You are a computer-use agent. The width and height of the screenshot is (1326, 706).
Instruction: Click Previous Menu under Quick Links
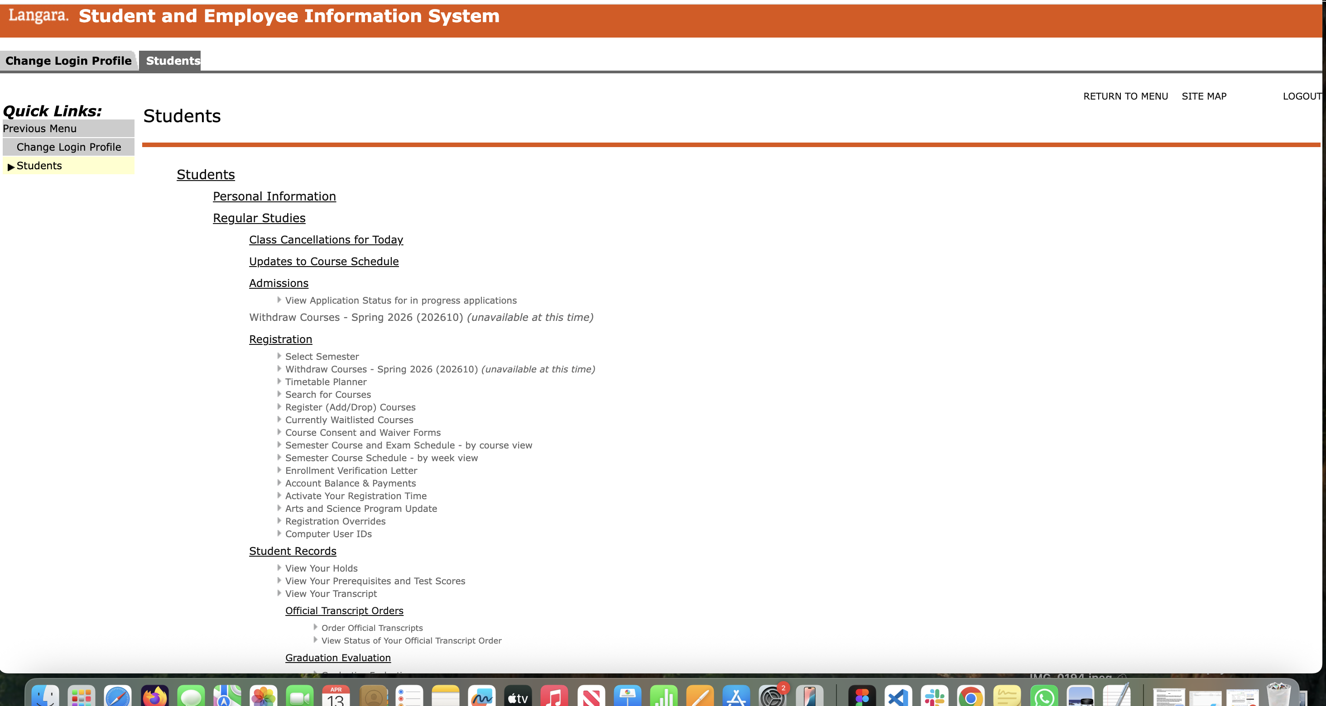[40, 128]
